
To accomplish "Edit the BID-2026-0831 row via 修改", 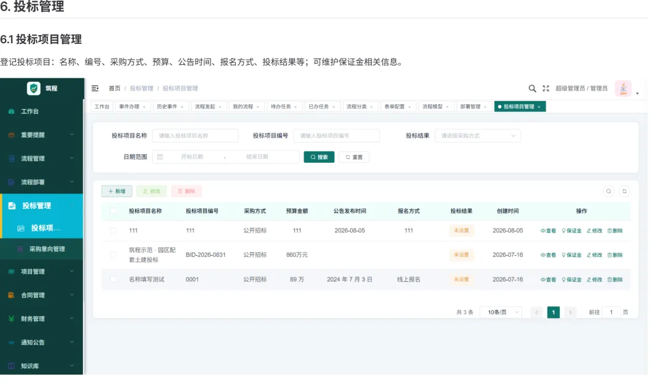I will (x=595, y=255).
